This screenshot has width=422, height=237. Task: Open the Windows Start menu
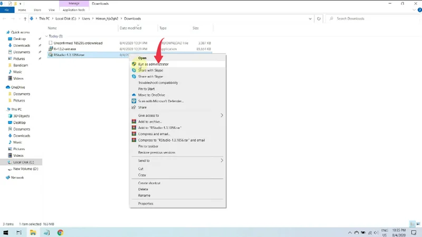6,232
